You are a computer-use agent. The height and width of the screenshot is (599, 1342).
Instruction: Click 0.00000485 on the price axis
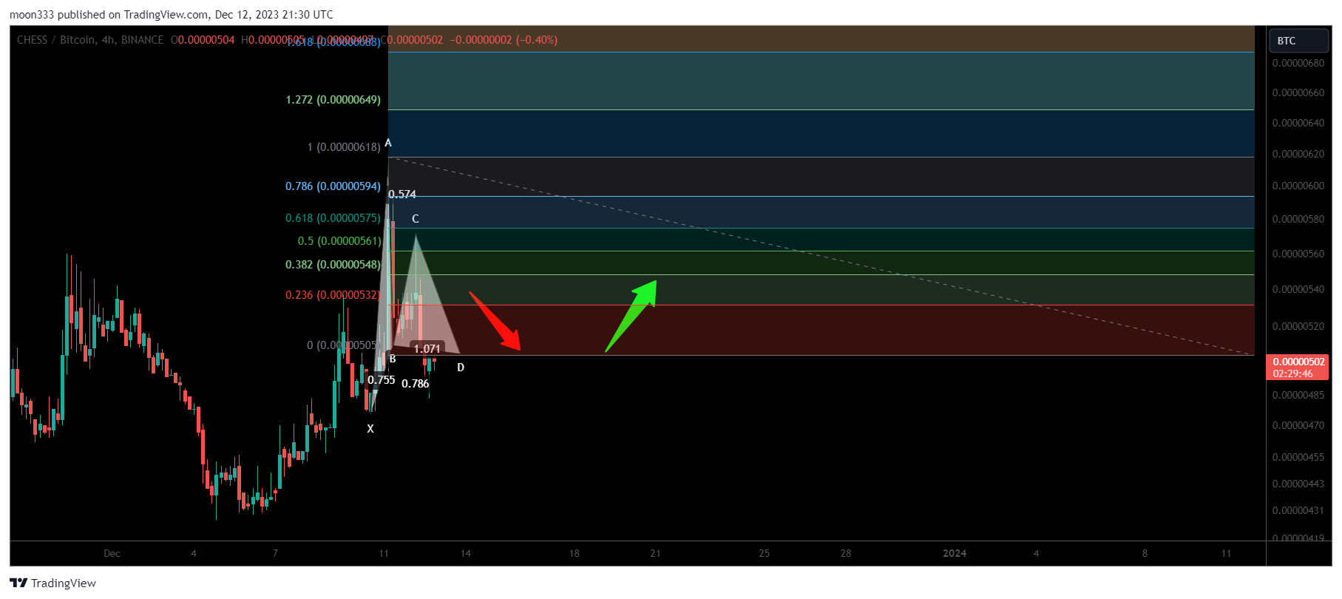pyautogui.click(x=1298, y=396)
